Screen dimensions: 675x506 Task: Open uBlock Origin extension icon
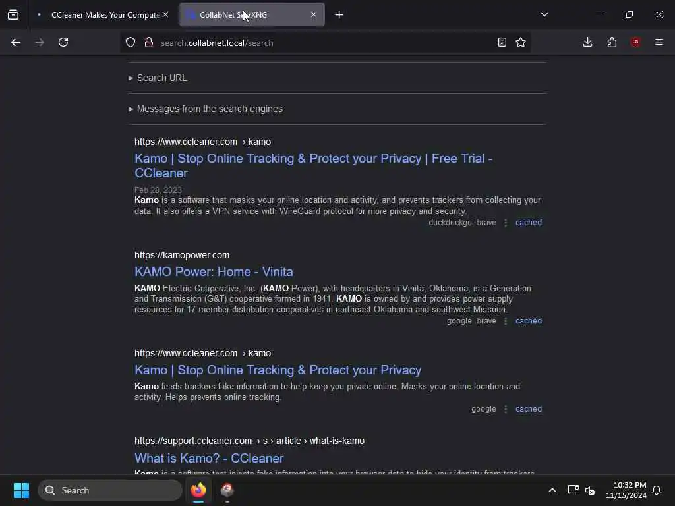[635, 42]
